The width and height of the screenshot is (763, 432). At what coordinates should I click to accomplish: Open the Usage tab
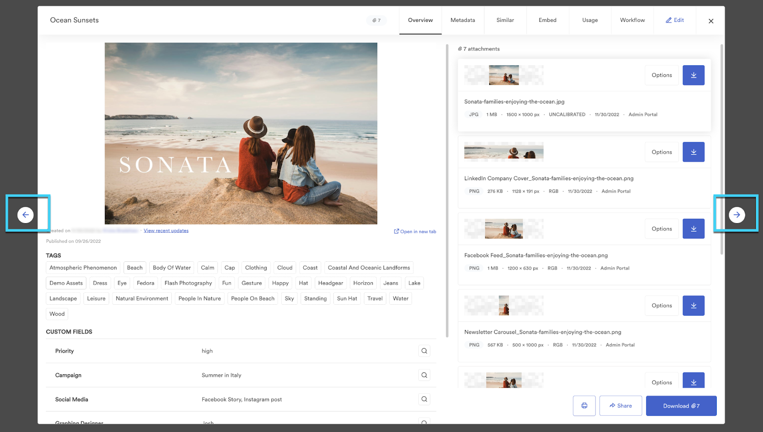[590, 20]
